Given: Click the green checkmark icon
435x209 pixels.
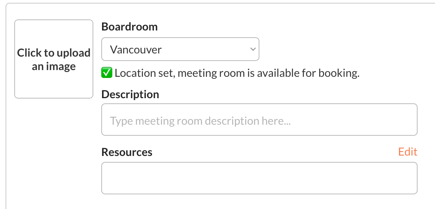Looking at the screenshot, I should 107,73.
